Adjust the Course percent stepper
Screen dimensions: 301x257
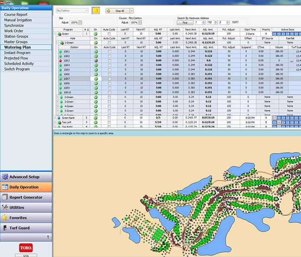140,22
